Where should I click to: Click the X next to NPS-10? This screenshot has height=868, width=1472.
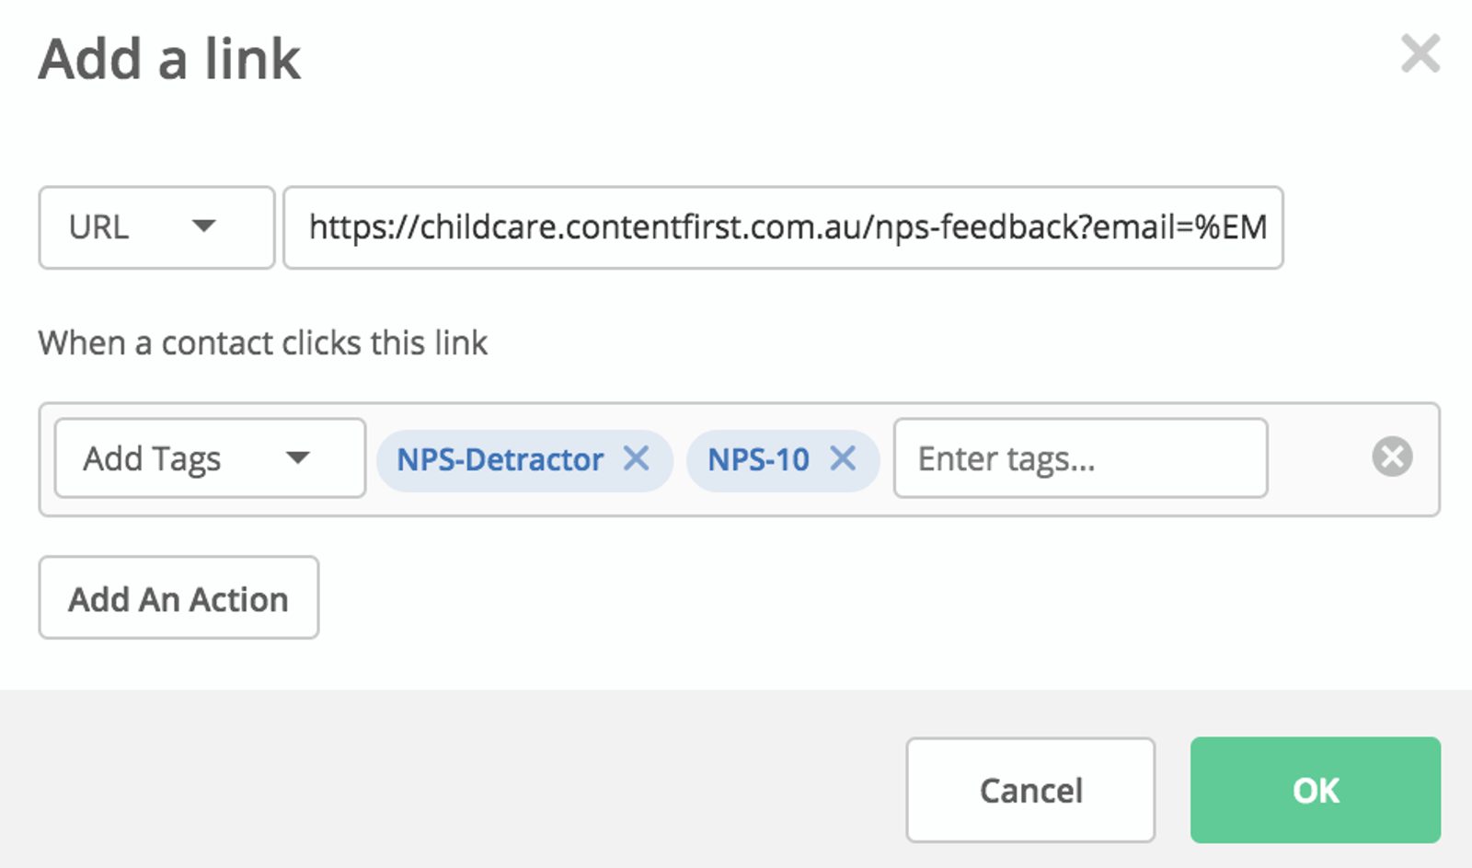[x=842, y=459]
